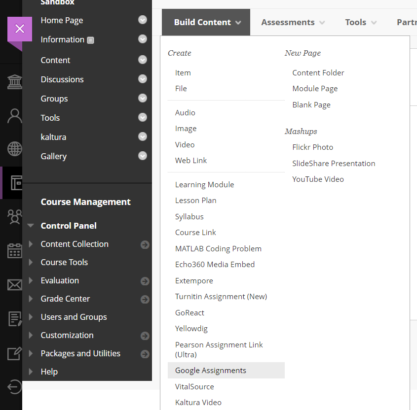Open the Institution page building icon

point(14,82)
